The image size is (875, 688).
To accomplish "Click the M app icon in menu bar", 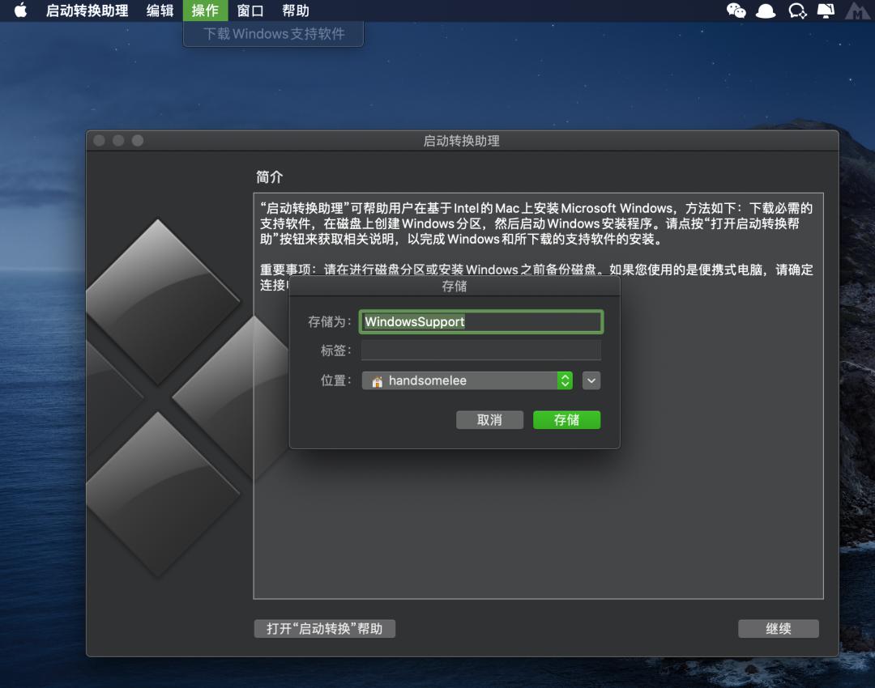I will 856,11.
